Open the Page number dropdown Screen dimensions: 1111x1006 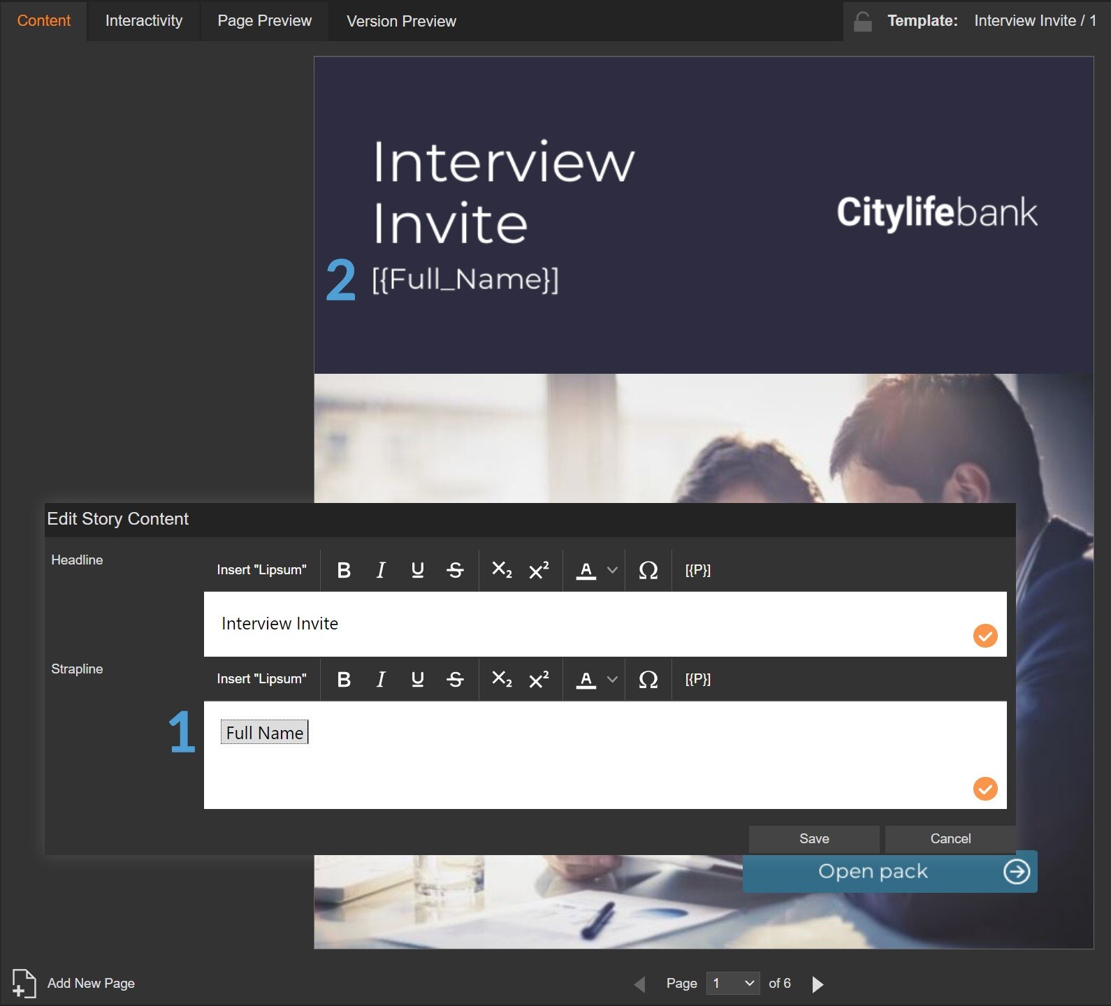tap(733, 984)
